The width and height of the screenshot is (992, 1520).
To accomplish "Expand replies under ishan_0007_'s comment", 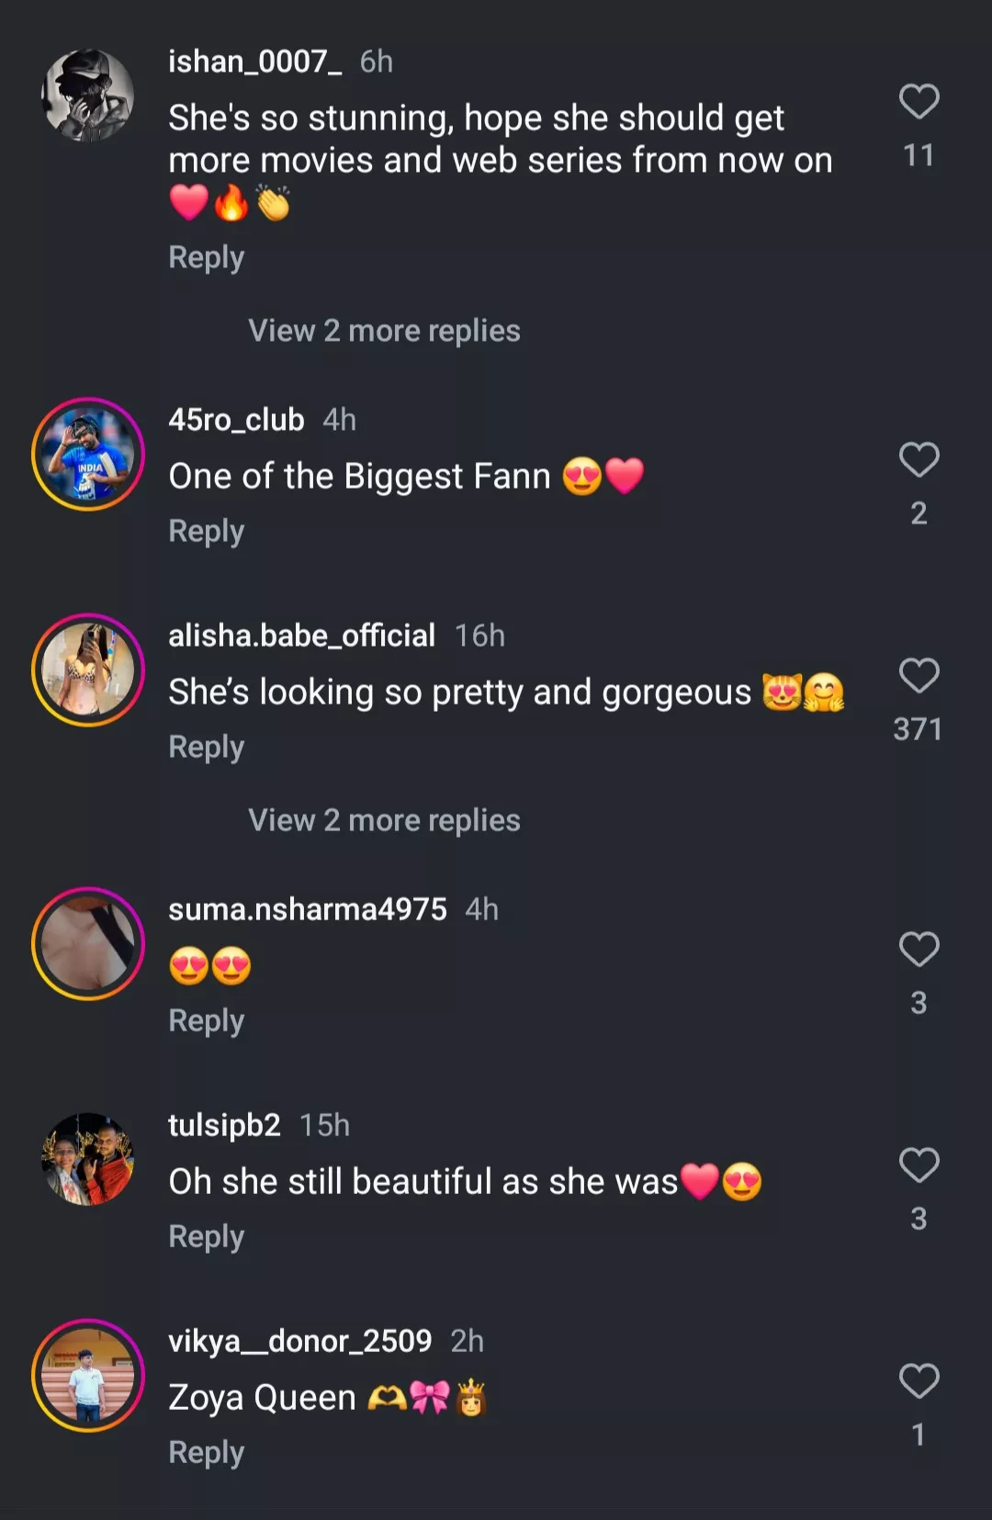I will click(383, 330).
